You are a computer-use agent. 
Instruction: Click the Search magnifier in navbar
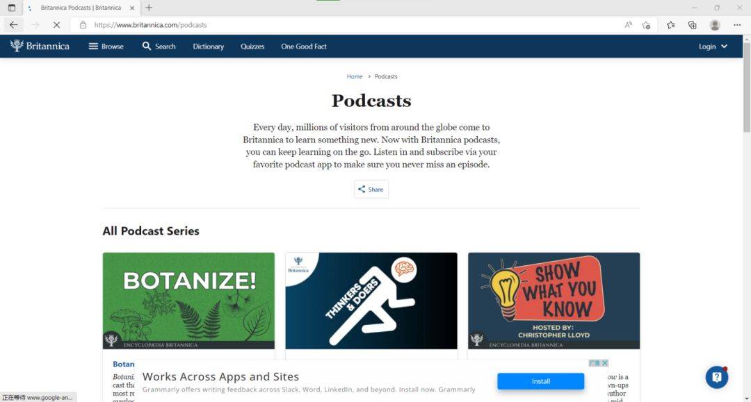[x=159, y=47]
